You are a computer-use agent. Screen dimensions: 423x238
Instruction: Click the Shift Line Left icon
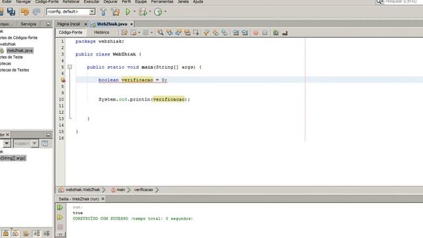coord(236,32)
